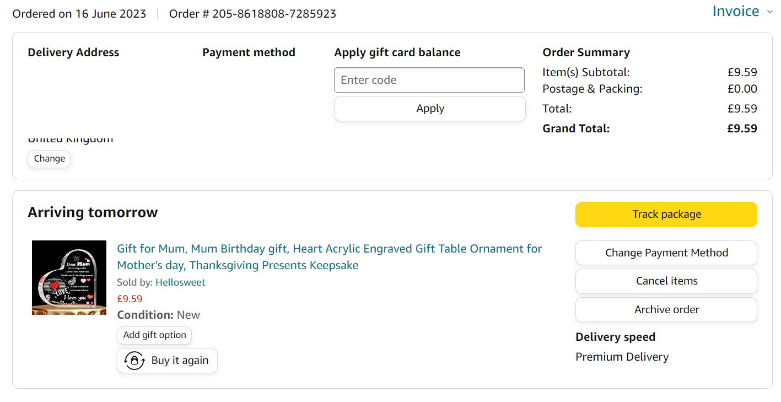This screenshot has height=402, width=781.
Task: Click the Buy it again text label
Action: [180, 361]
